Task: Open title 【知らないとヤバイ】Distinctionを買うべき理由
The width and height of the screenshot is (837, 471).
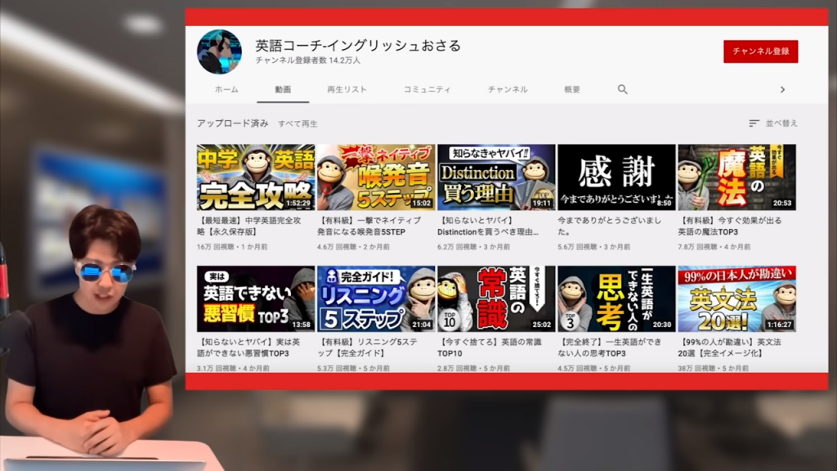Action: point(488,226)
